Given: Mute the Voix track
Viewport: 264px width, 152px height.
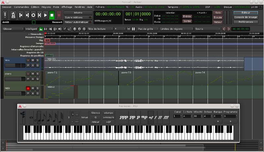Looking at the screenshot, I should (33, 60).
